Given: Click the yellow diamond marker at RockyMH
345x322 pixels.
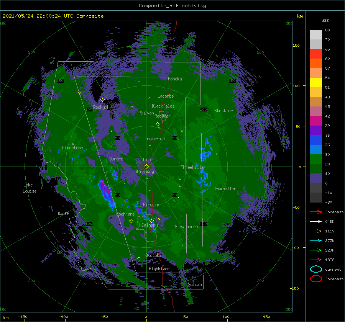Looking at the screenshot, I should coord(102,100).
